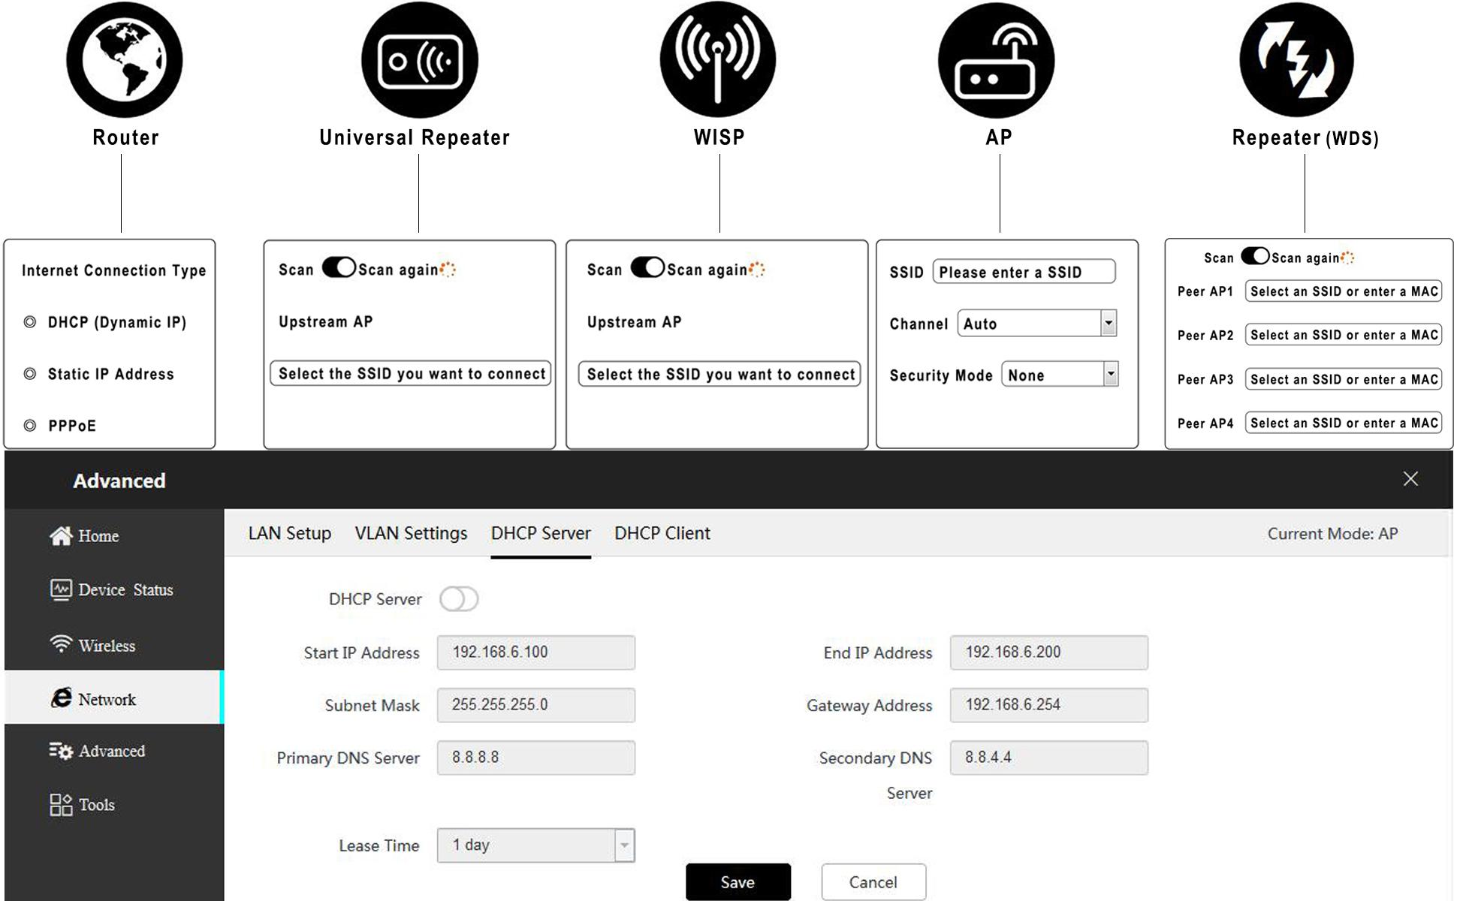Open Device Status in sidebar
The image size is (1457, 901).
click(x=125, y=590)
